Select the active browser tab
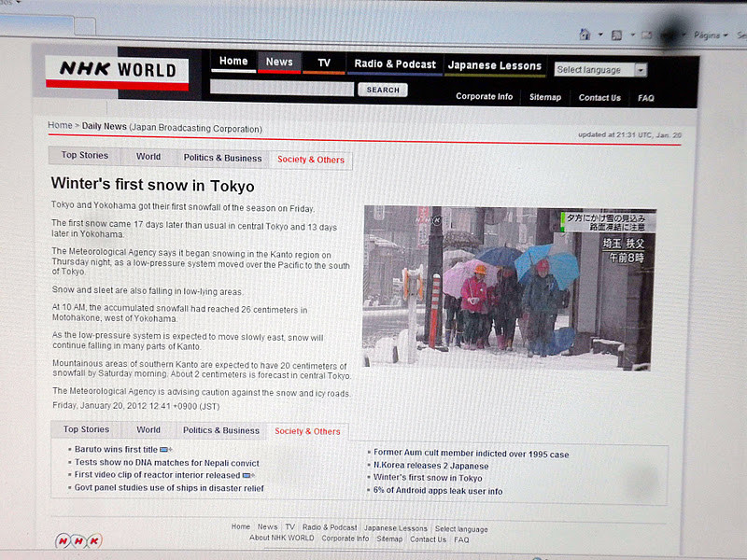This screenshot has width=747, height=560. pyautogui.click(x=36, y=26)
